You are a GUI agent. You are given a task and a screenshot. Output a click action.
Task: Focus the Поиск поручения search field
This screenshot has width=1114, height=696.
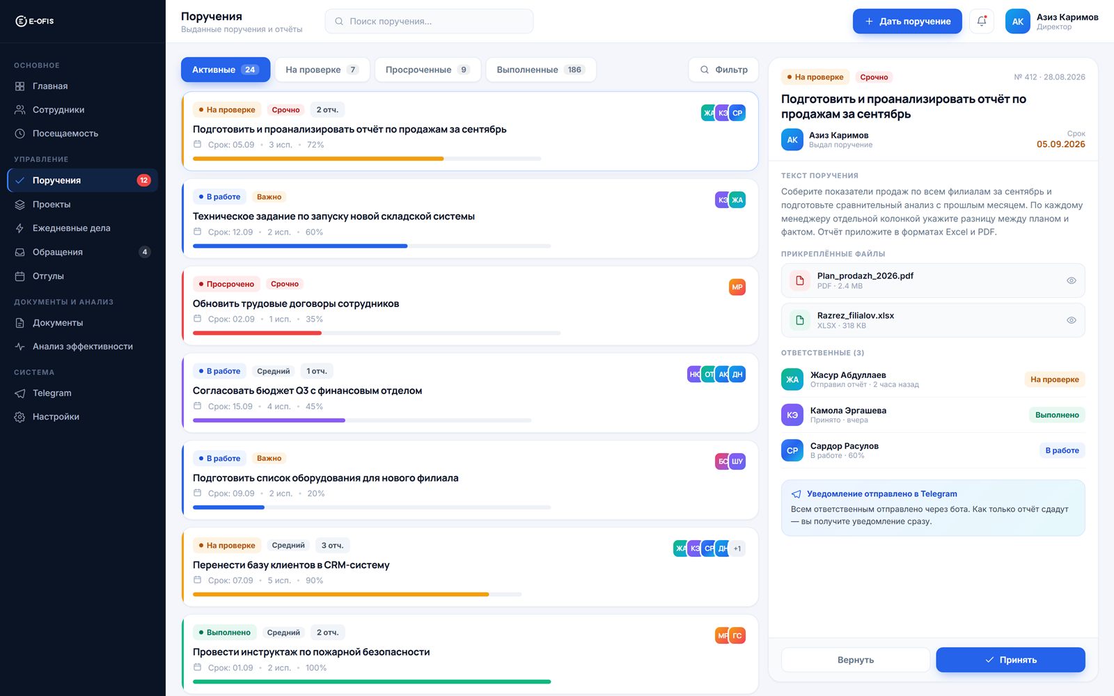click(x=429, y=22)
